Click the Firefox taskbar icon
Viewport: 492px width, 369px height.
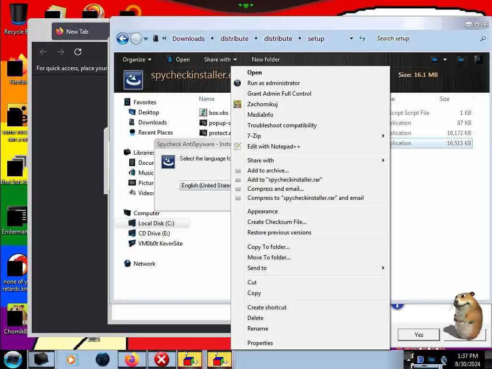(132, 359)
